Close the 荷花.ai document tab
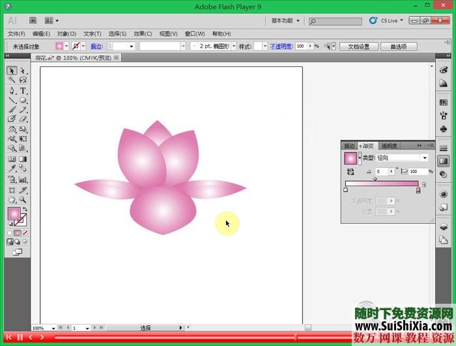Screen dimensions: 456x346 (117, 57)
